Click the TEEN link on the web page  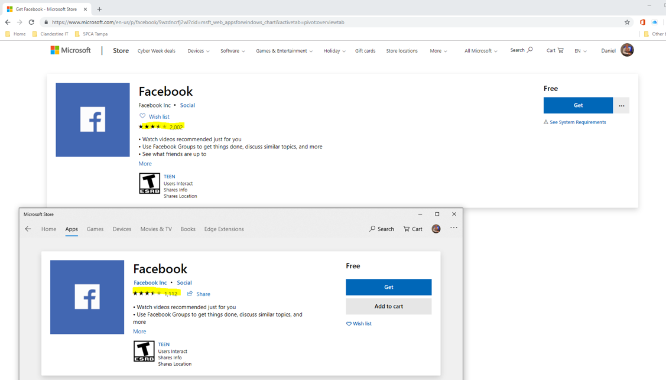[x=169, y=176]
